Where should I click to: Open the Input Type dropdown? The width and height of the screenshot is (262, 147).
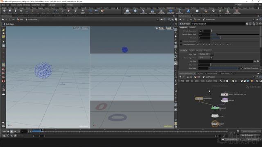206,54
